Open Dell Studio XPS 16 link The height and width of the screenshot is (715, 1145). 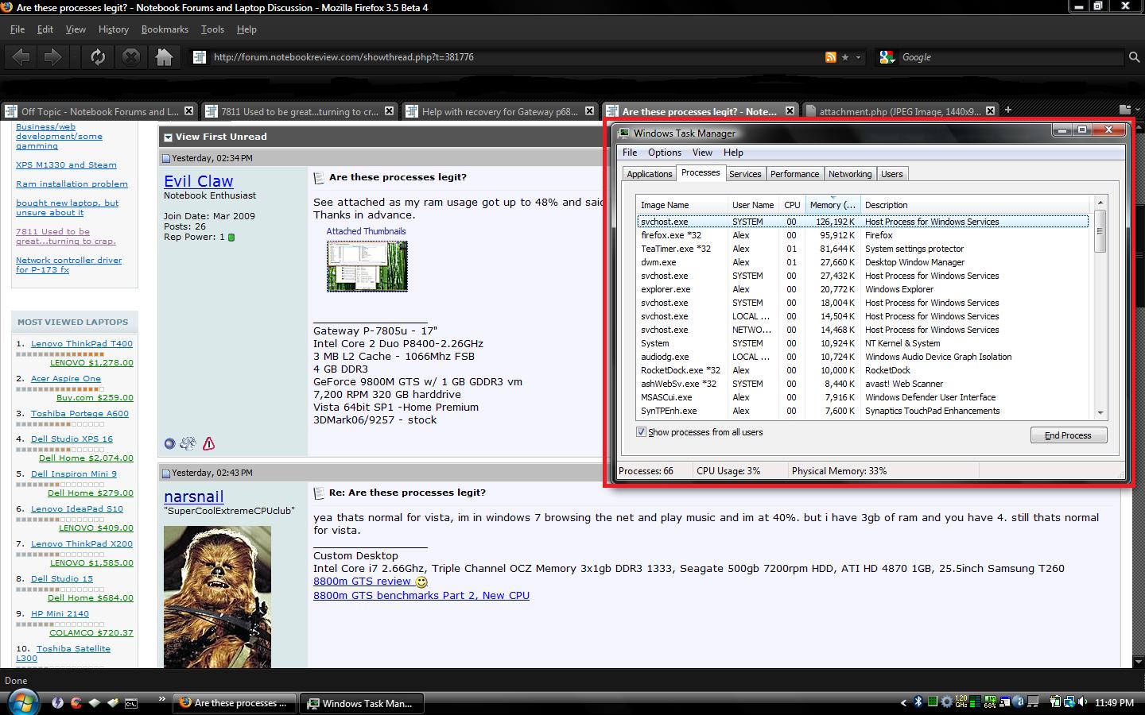[72, 439]
